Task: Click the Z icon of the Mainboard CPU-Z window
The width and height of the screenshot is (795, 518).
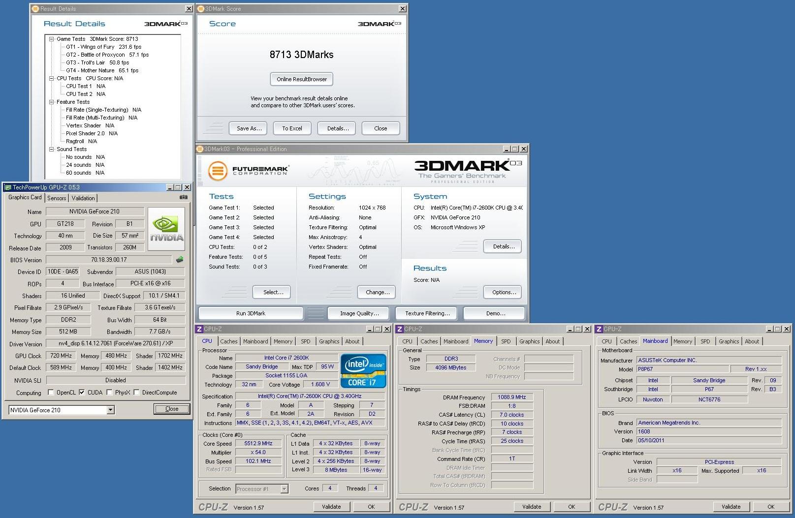Action: (599, 329)
